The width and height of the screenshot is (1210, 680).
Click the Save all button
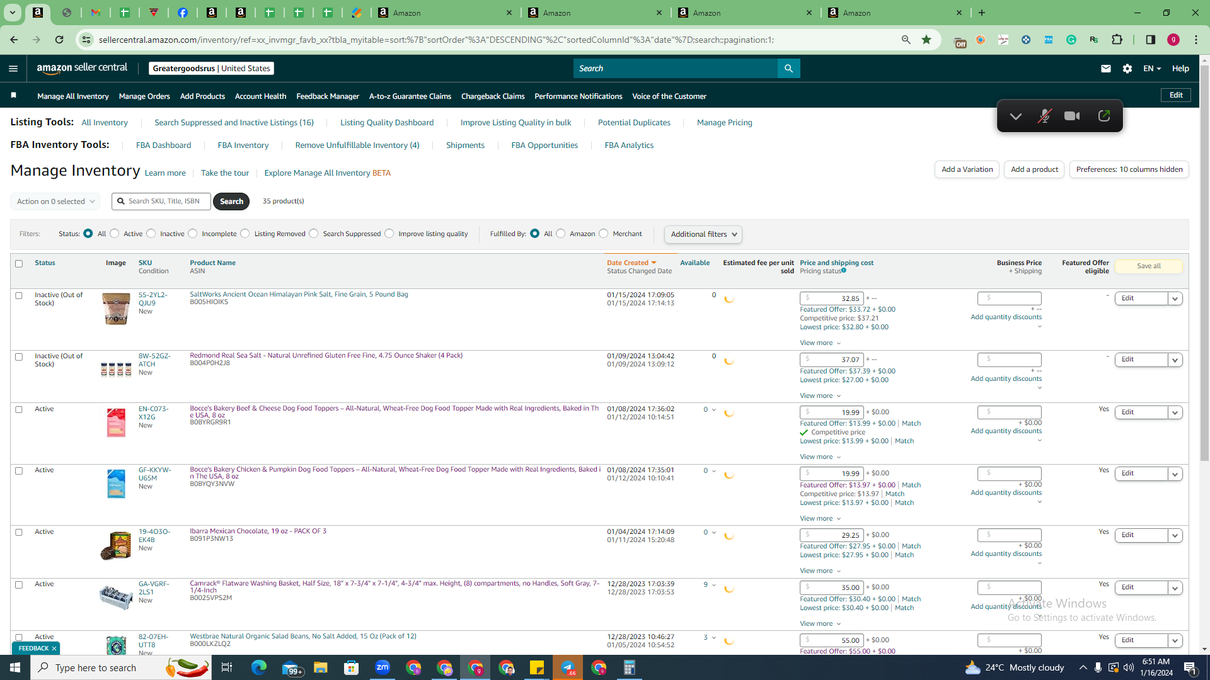(x=1149, y=266)
